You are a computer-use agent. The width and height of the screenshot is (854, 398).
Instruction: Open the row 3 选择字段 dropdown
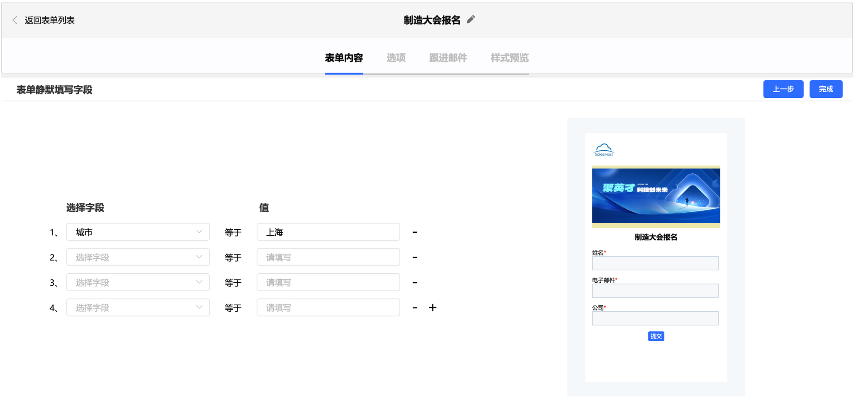click(137, 283)
